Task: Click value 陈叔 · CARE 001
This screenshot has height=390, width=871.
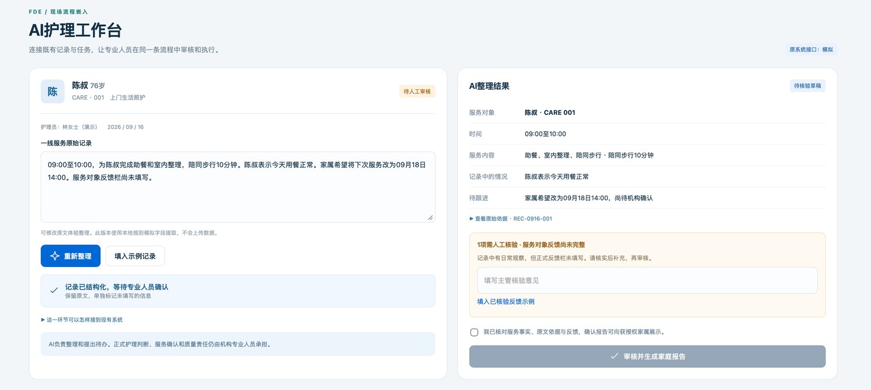Action: coord(550,113)
